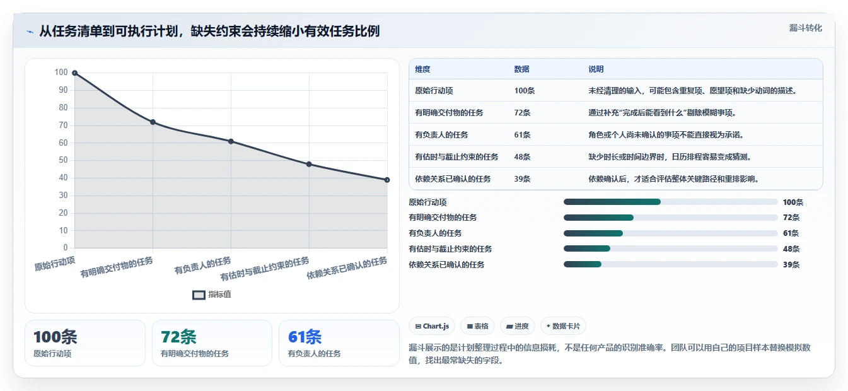
Task: Click the chart point at 61
Action: 231,141
